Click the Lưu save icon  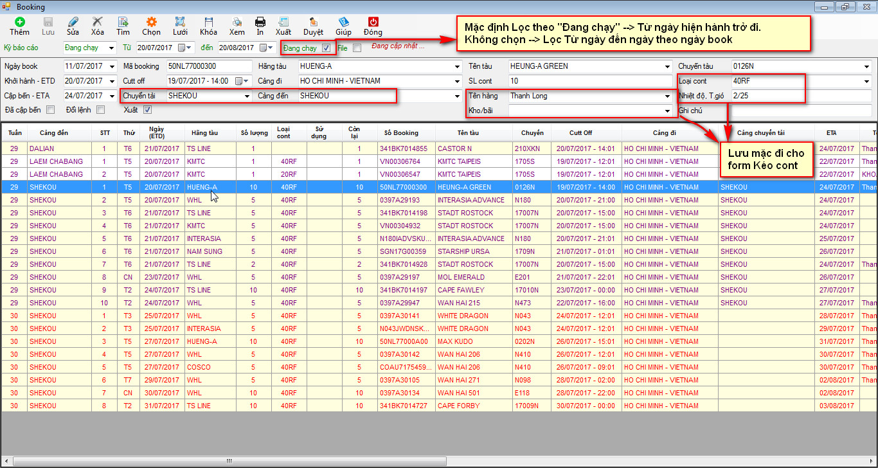[x=48, y=22]
